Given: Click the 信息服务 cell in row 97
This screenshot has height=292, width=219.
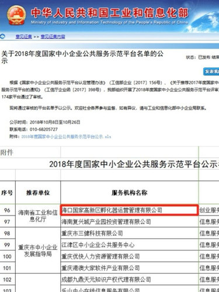Looking at the screenshot, I should [209, 221].
